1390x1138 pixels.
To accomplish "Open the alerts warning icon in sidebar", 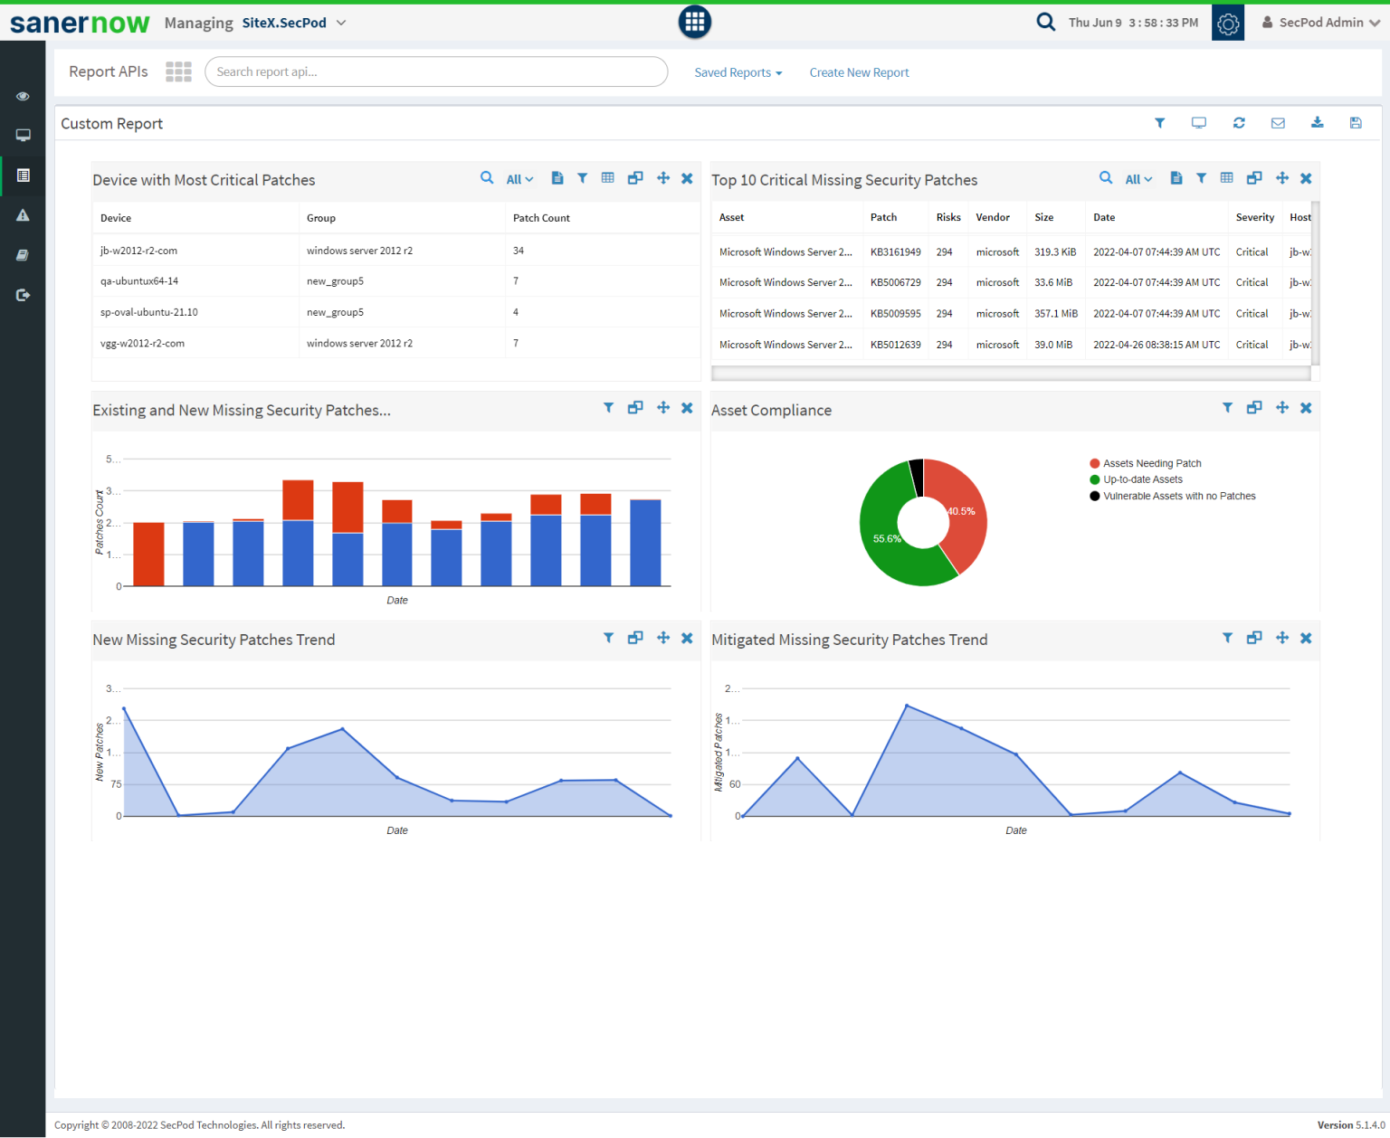I will [23, 215].
